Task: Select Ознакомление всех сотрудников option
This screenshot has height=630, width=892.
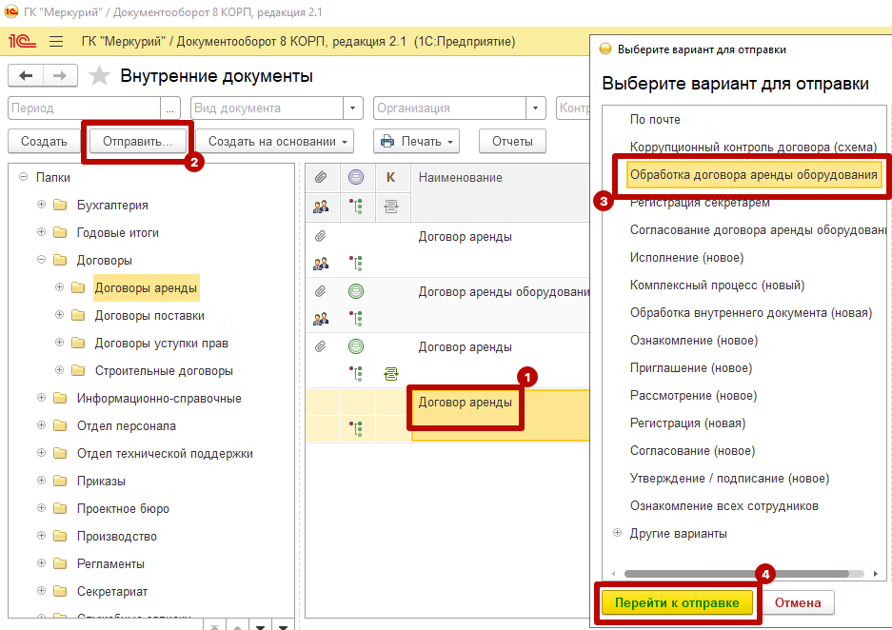Action: click(x=724, y=506)
